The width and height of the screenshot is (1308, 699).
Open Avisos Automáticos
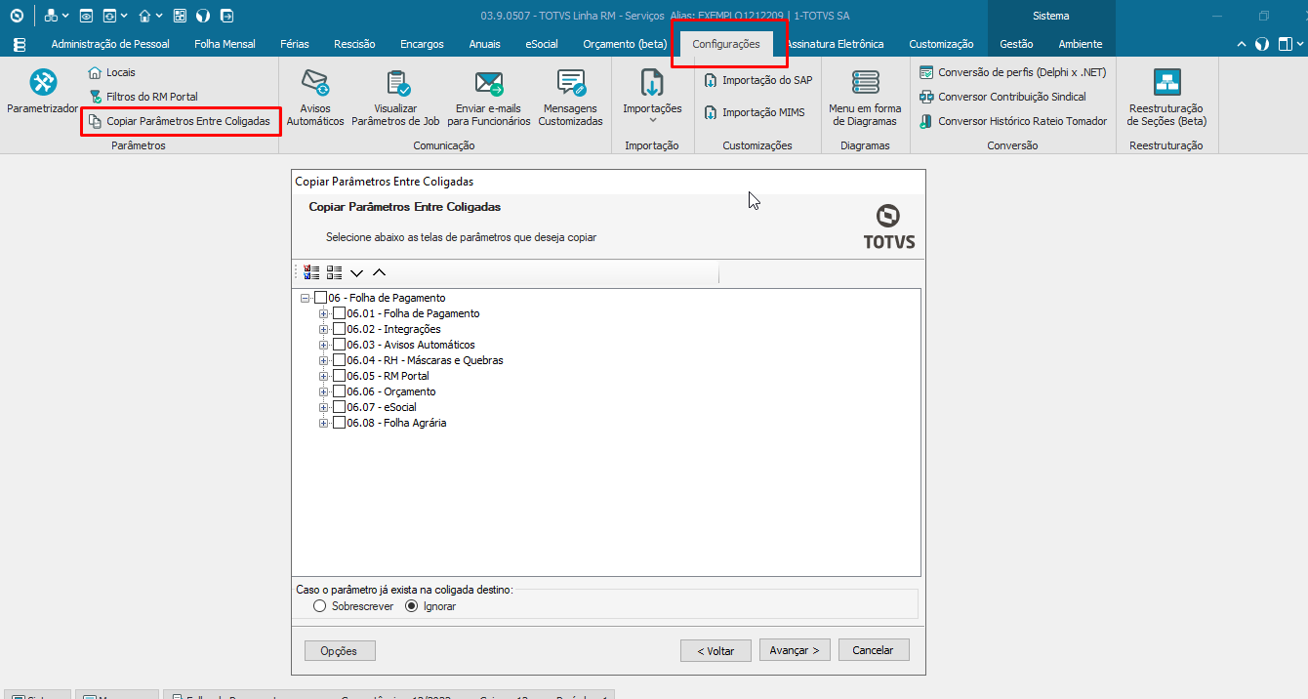pyautogui.click(x=315, y=98)
